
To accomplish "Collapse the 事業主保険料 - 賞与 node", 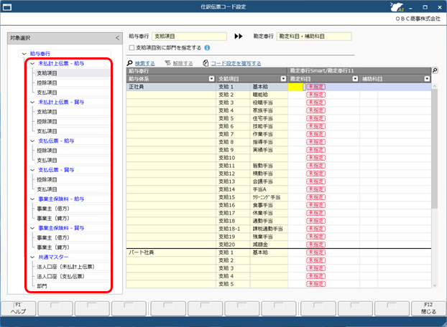I will point(32,228).
